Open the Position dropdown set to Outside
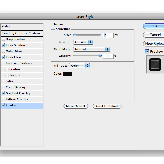Viewport: 164px width, 164px height. 83,42
